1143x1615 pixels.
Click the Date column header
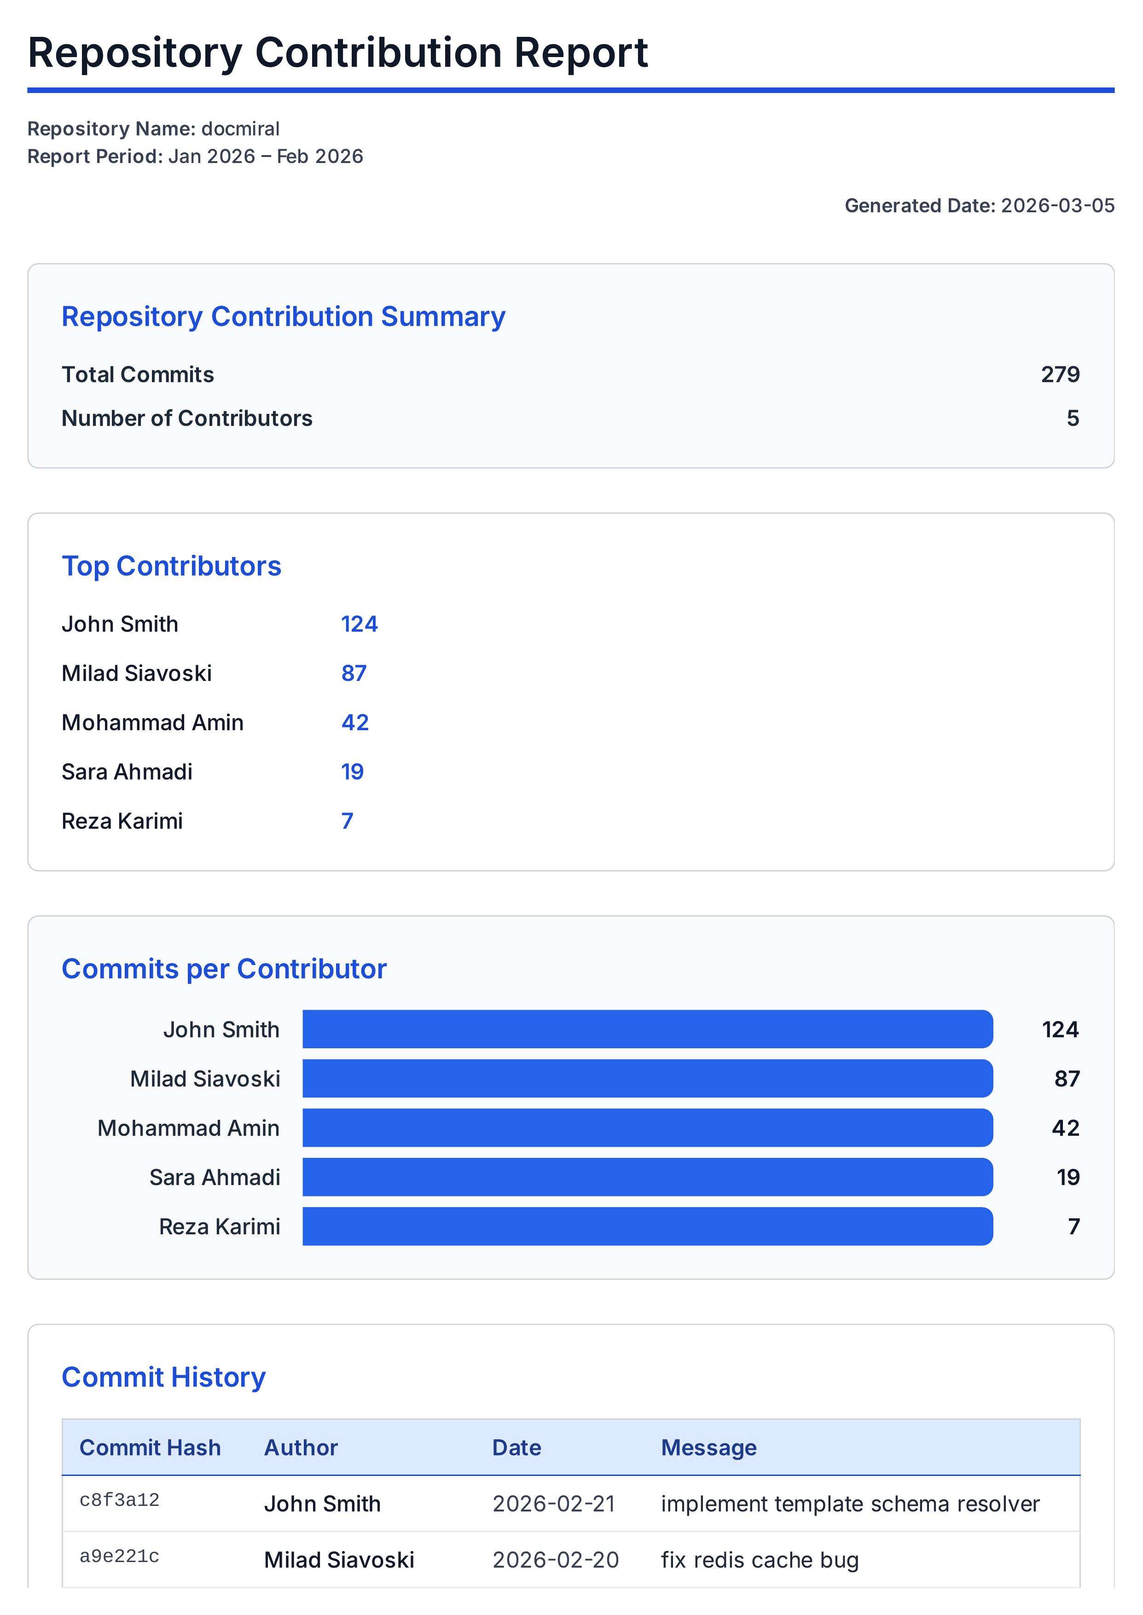(x=516, y=1447)
